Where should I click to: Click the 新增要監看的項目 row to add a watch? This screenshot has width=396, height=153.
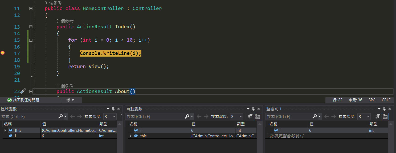[x=286, y=136]
